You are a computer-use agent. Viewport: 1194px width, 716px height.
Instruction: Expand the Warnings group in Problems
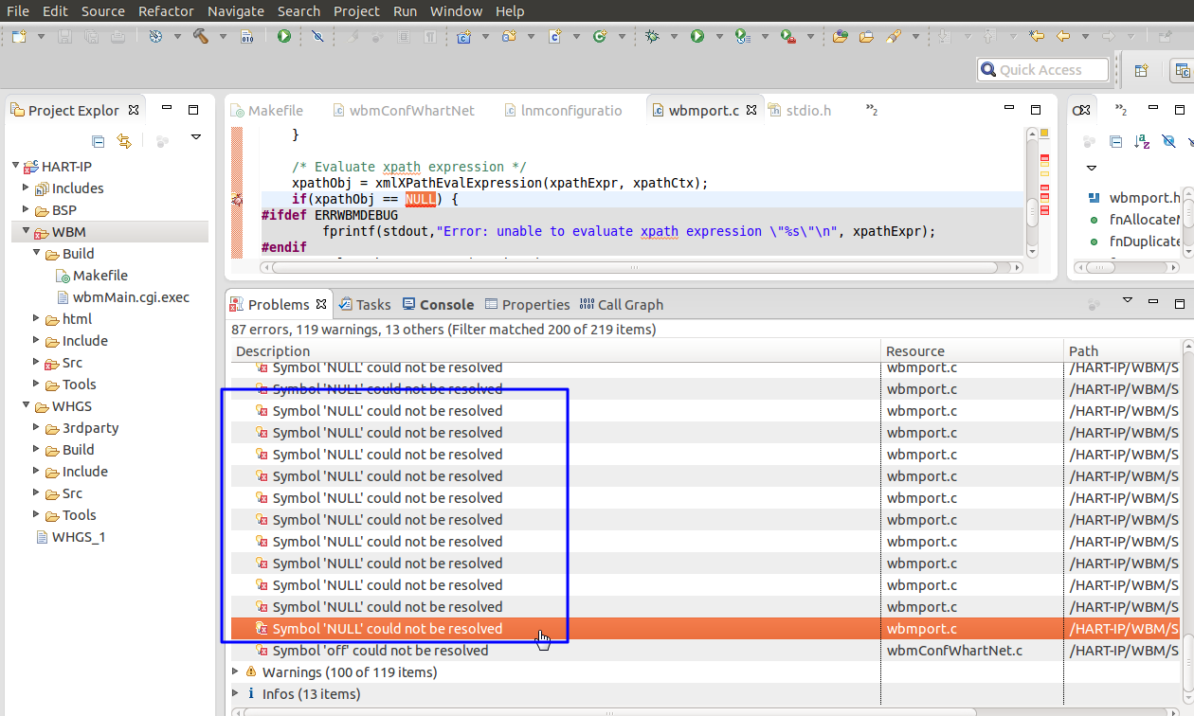point(236,671)
